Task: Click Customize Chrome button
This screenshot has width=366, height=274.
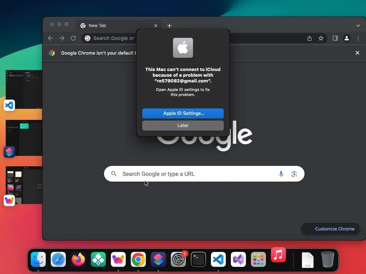Action: [331, 229]
